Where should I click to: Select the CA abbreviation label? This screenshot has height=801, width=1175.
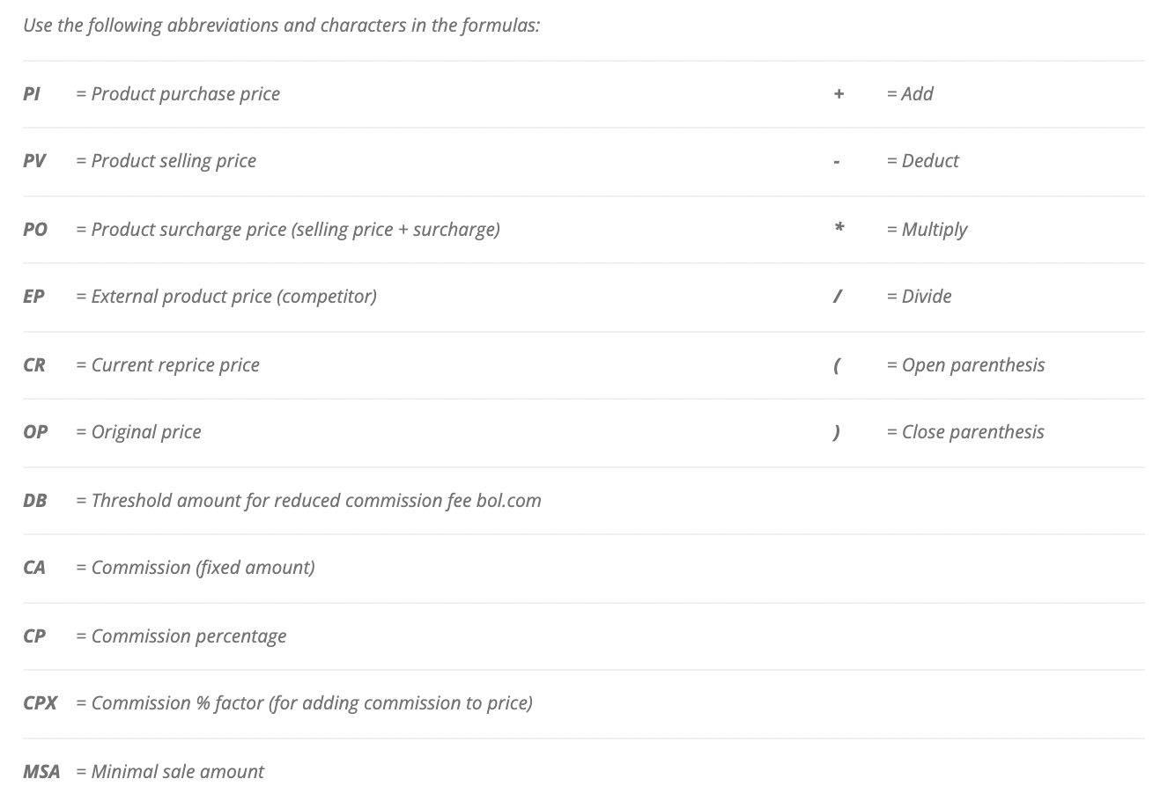34,568
